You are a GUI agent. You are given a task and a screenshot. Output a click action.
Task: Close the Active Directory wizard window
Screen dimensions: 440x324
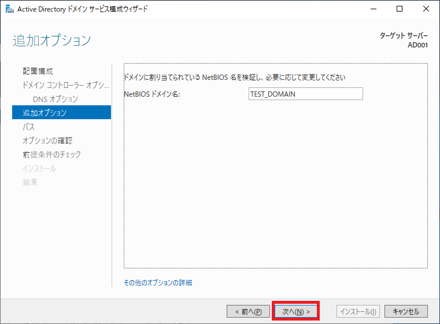coord(426,9)
